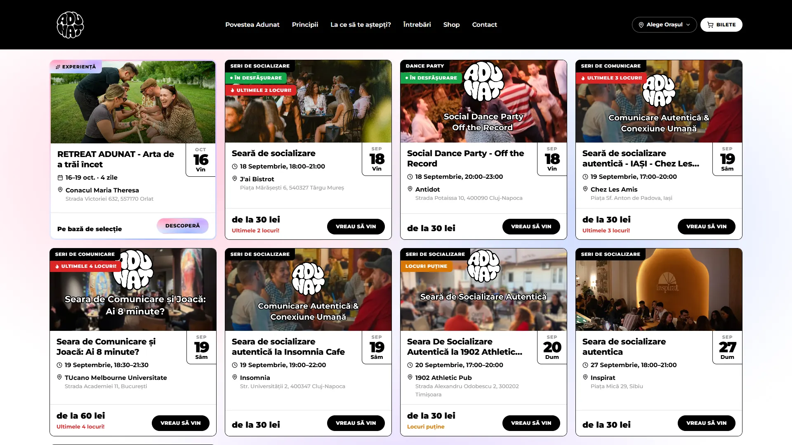Viewport: 792px width, 445px height.
Task: Click the ÎN DESFĂȘURARE badge on Dance Party card
Action: 431,78
